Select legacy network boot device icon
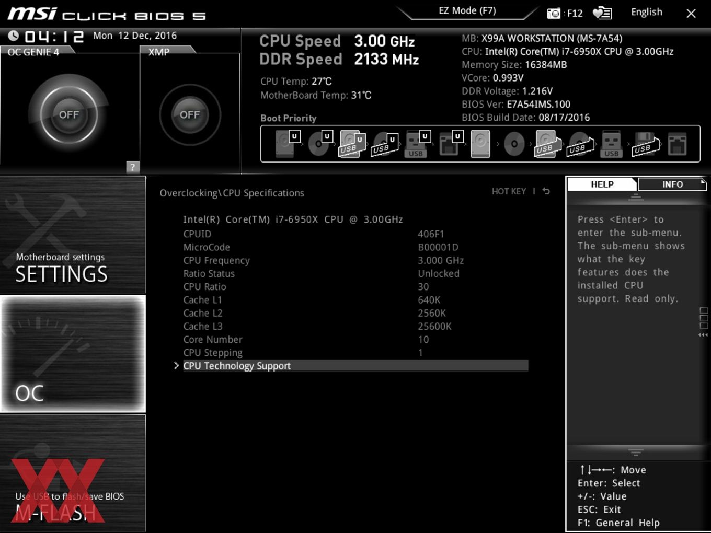Image resolution: width=711 pixels, height=533 pixels. (x=677, y=144)
